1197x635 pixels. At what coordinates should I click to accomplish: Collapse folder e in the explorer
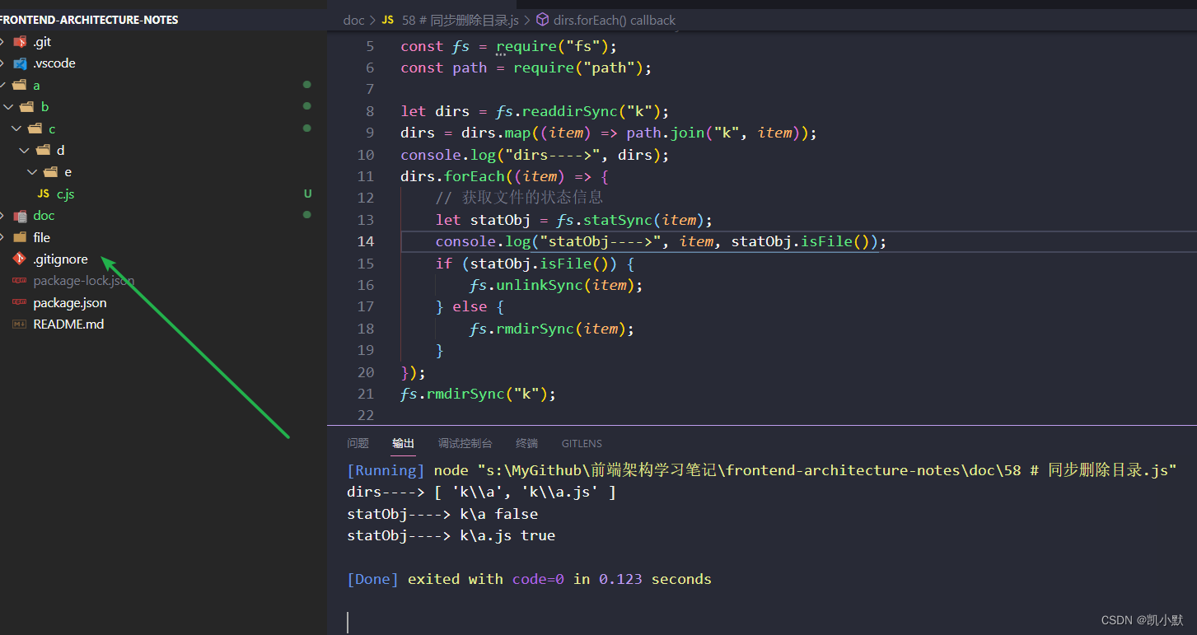coord(32,172)
